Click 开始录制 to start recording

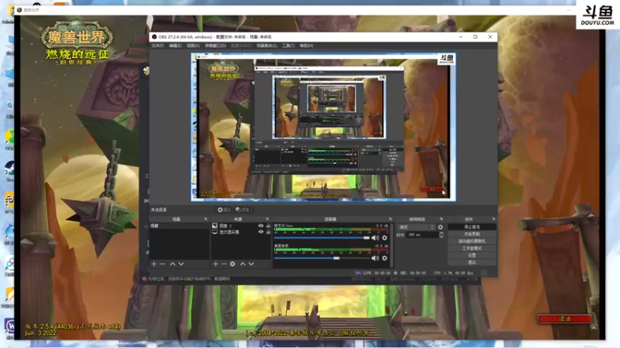(472, 234)
